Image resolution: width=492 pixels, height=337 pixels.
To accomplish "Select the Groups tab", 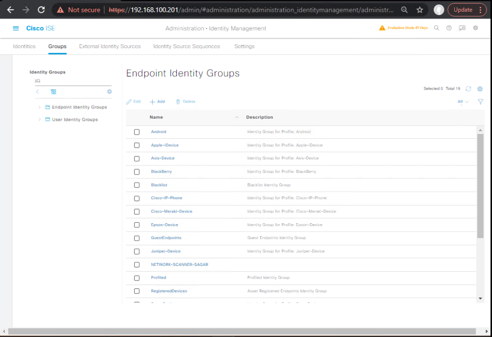I will (57, 46).
